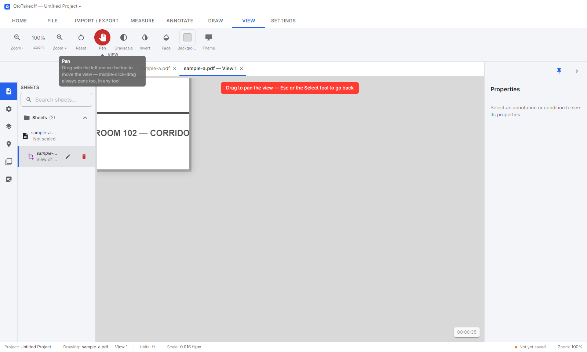Click the purple crop view icon

31,157
